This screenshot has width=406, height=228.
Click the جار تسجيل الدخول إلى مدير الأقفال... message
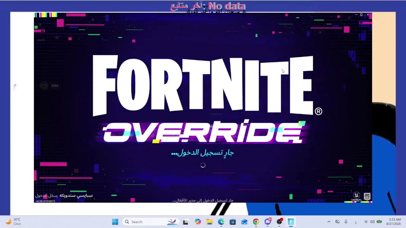pyautogui.click(x=203, y=200)
